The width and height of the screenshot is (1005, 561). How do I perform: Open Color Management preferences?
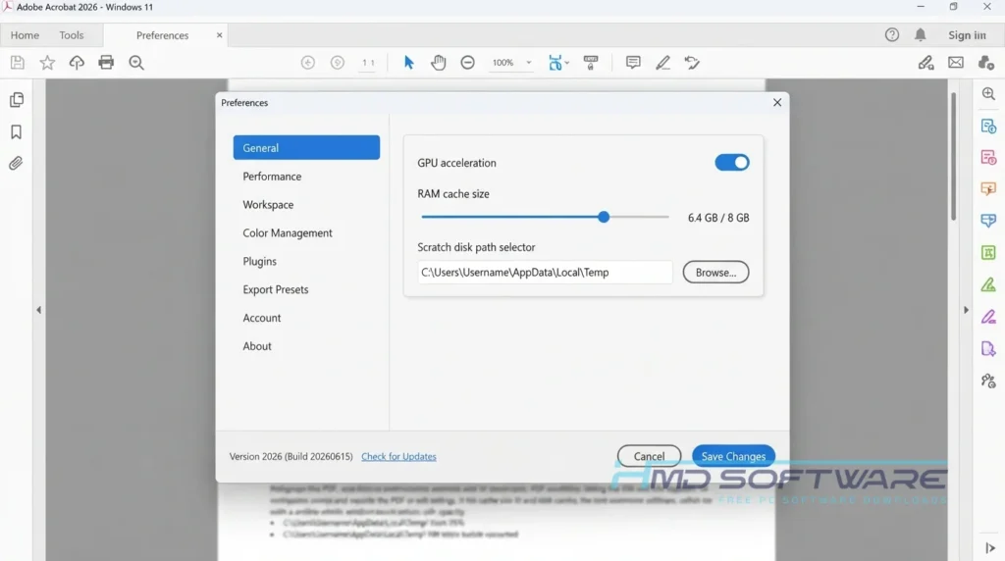[x=288, y=233]
